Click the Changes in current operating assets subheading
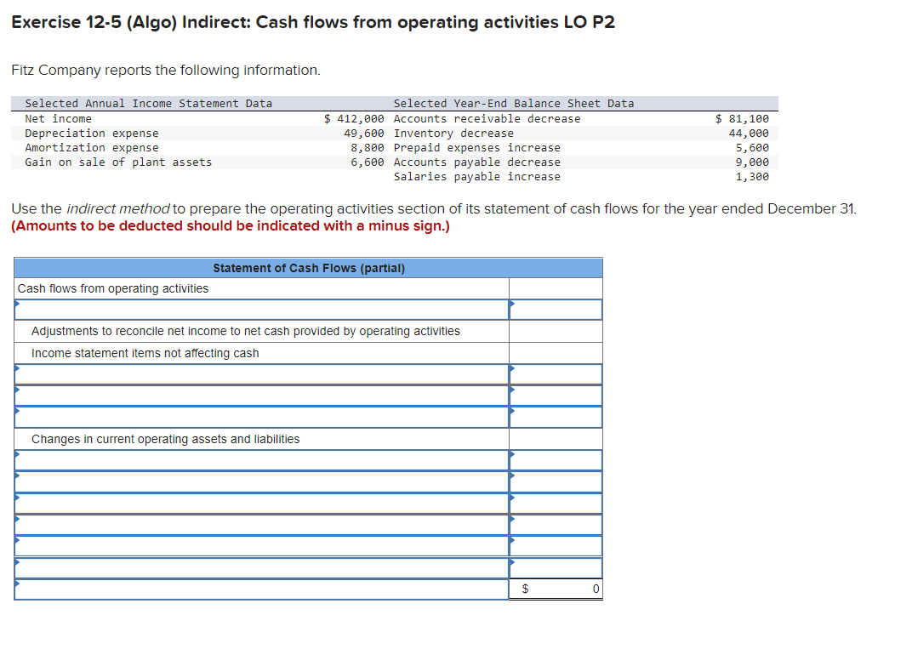Screen dimensions: 912x649 tap(166, 438)
